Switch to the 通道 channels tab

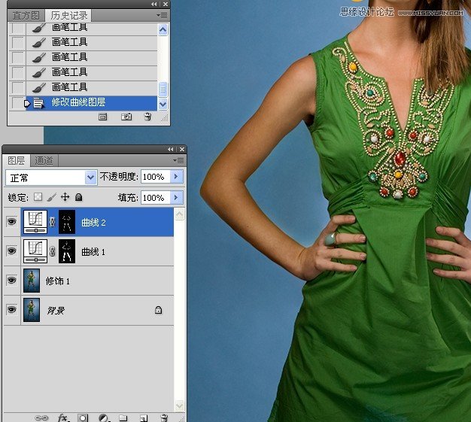pyautogui.click(x=44, y=160)
